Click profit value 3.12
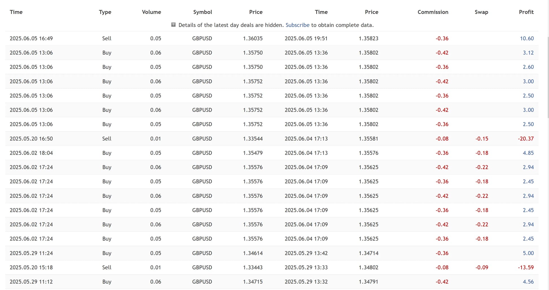 (x=528, y=53)
